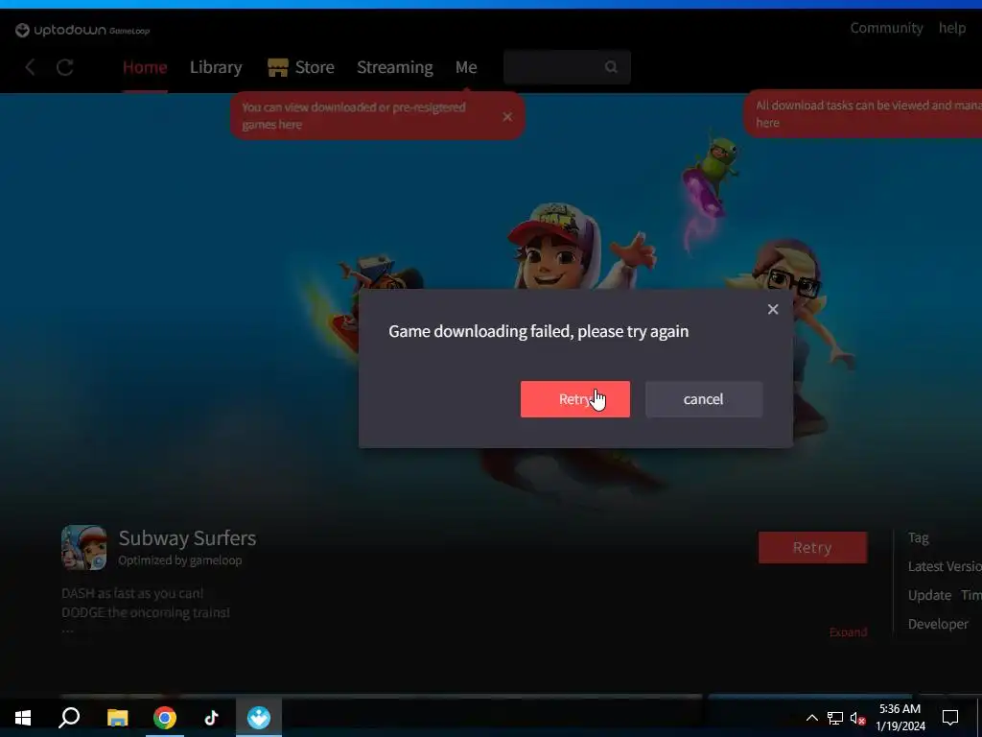Close the download failed dialog with X

point(773,309)
